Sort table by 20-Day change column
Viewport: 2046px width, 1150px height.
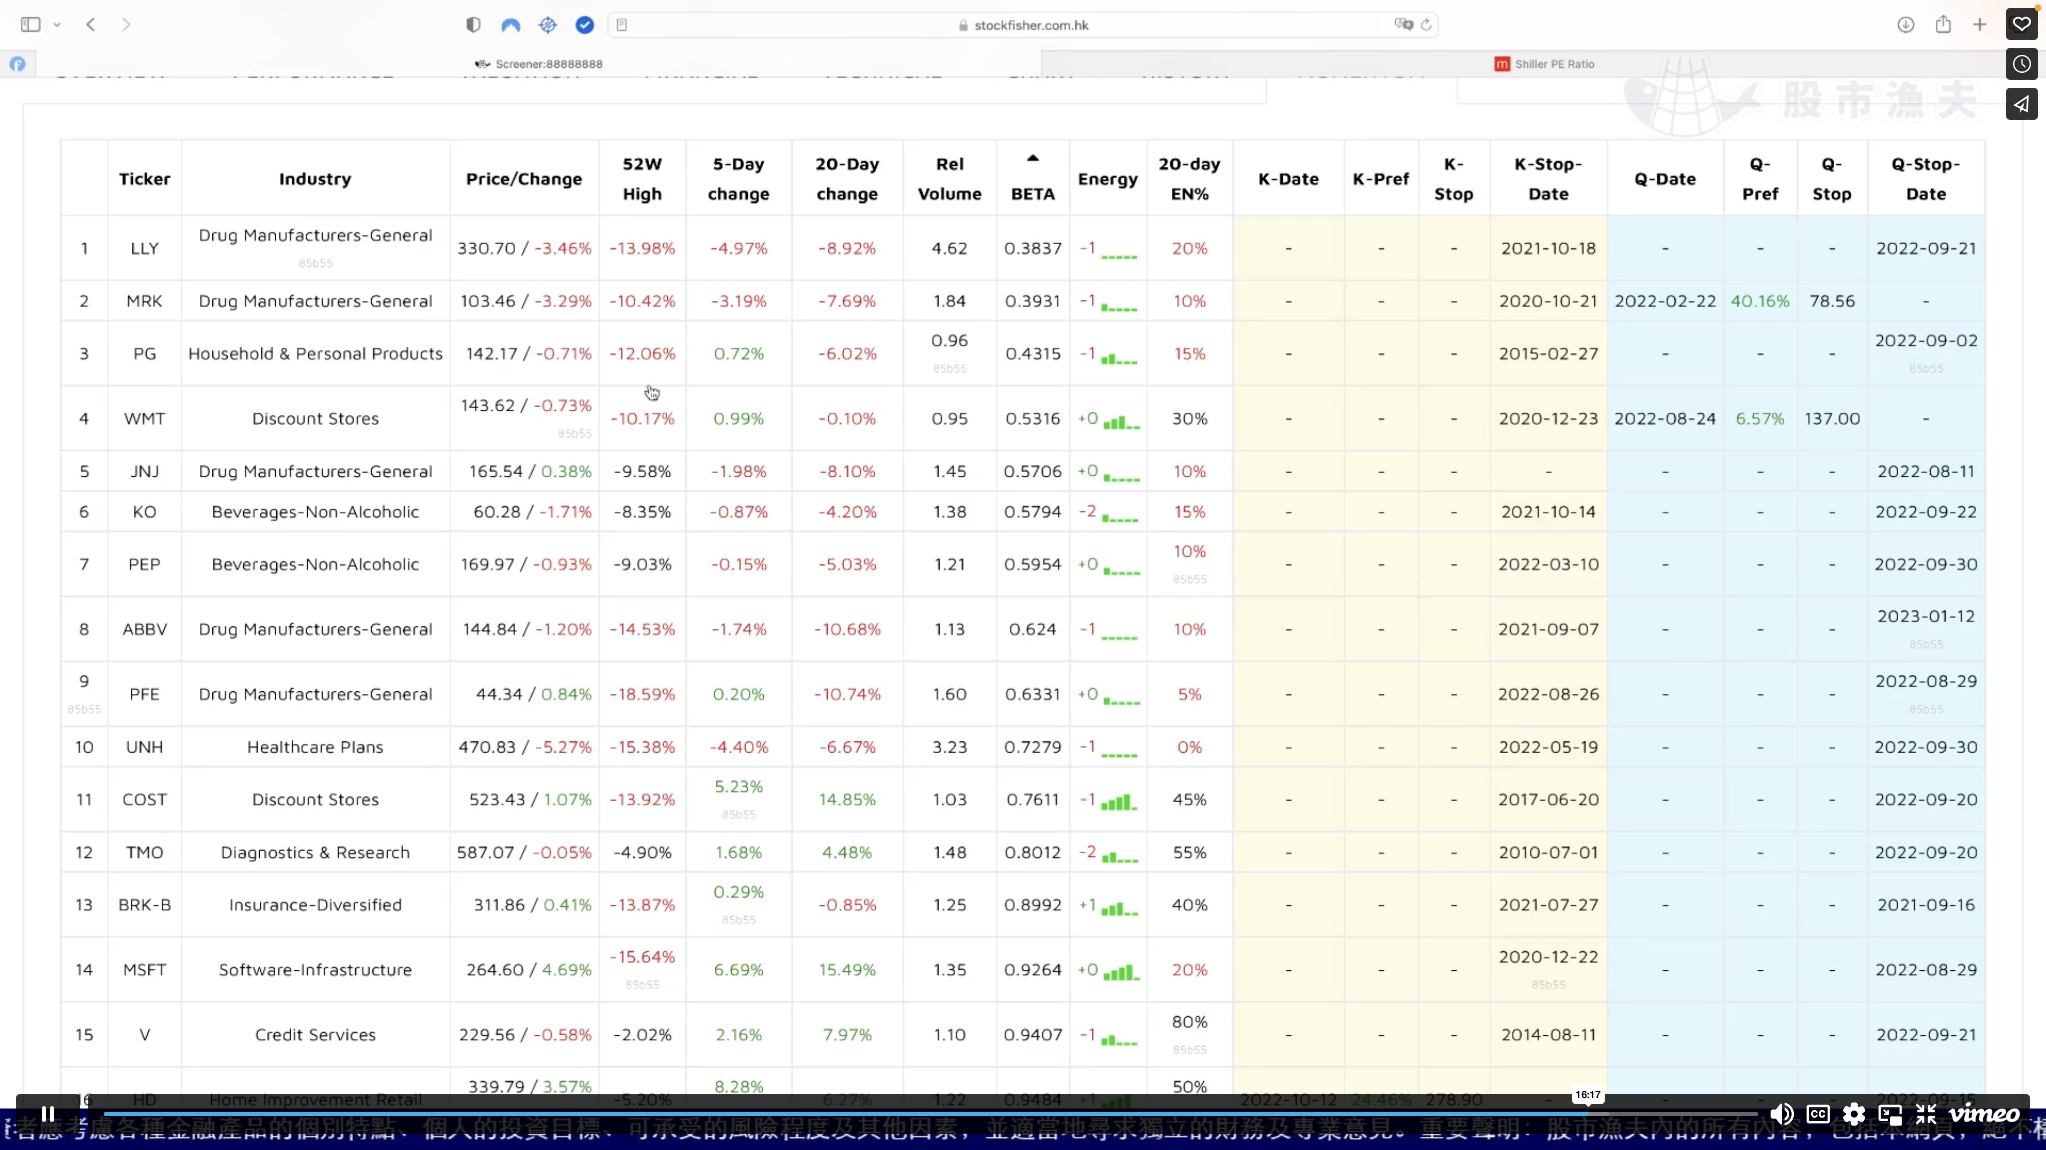point(848,179)
